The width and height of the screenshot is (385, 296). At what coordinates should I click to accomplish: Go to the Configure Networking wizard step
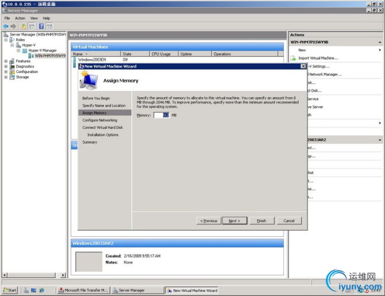[x=99, y=120]
